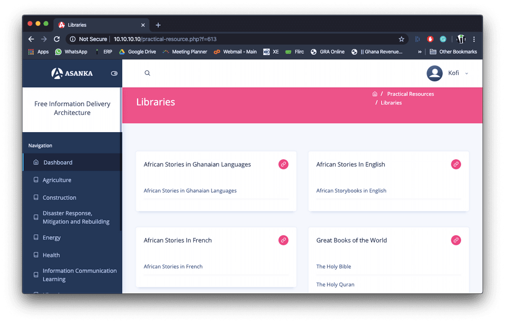Click the Chrome profile avatar icon
The image size is (505, 323).
(461, 39)
